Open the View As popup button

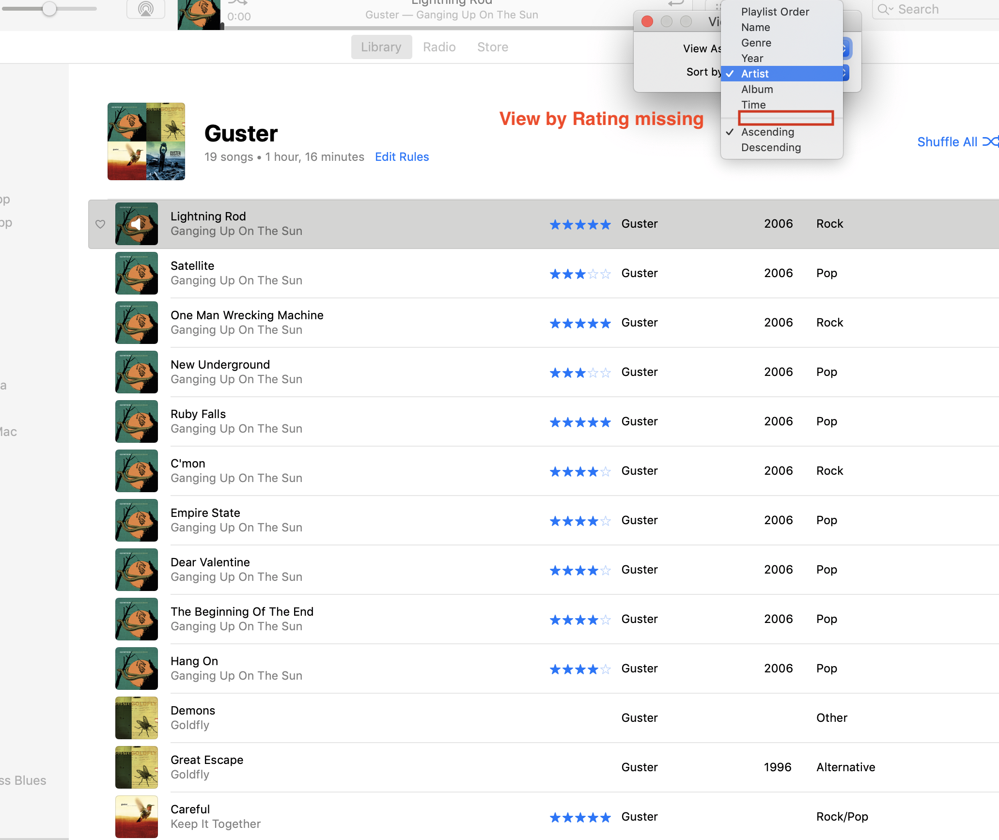click(845, 48)
